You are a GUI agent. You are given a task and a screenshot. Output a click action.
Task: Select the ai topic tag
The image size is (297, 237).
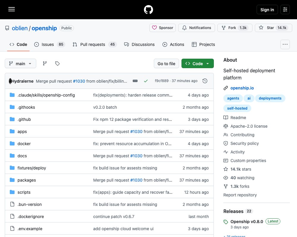pyautogui.click(x=249, y=98)
